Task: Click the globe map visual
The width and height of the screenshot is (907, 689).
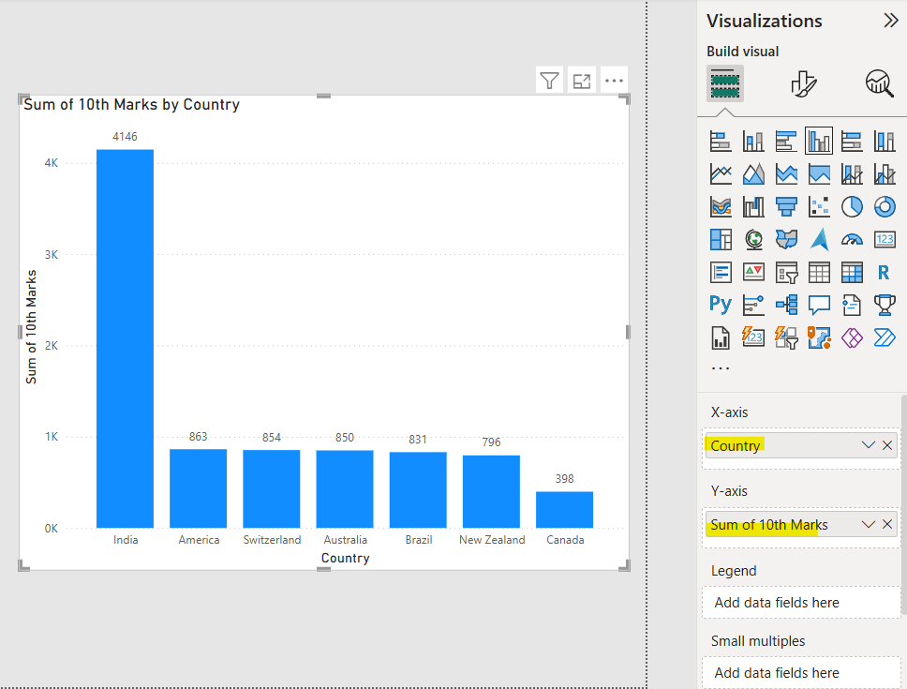Action: (x=753, y=239)
